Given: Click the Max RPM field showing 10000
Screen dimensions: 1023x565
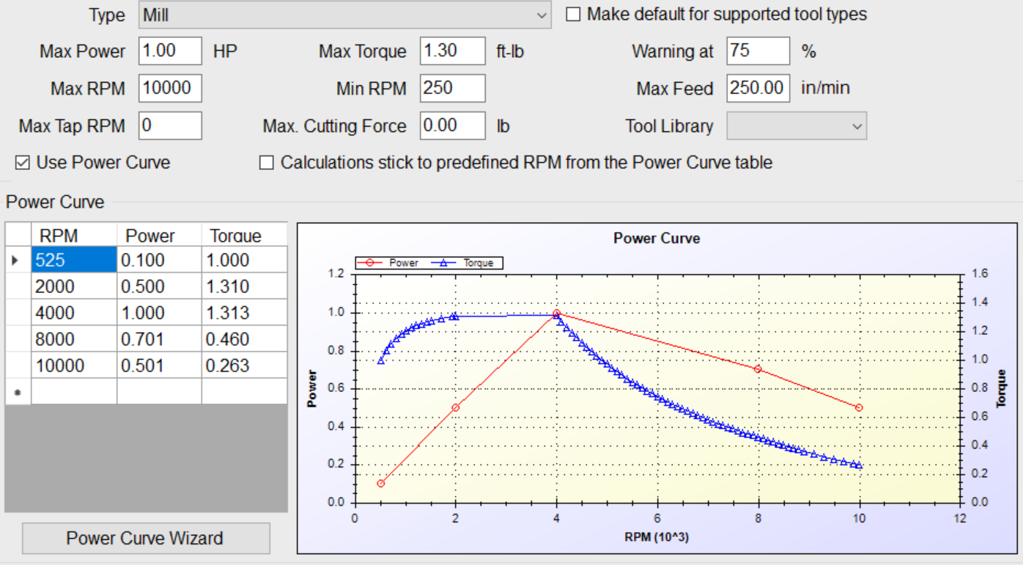Looking at the screenshot, I should click(170, 89).
